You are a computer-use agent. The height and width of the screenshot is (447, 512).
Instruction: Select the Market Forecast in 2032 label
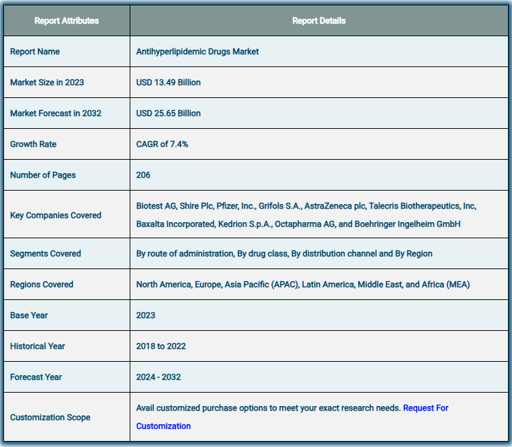[x=56, y=113]
